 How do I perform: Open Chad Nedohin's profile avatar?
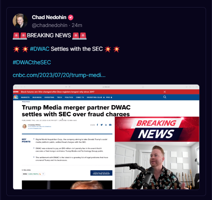click(20, 21)
